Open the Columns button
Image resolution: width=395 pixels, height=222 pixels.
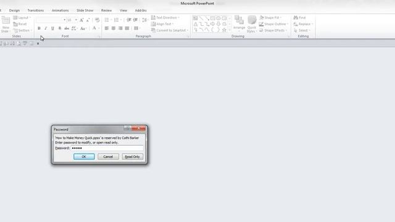pyautogui.click(x=136, y=28)
